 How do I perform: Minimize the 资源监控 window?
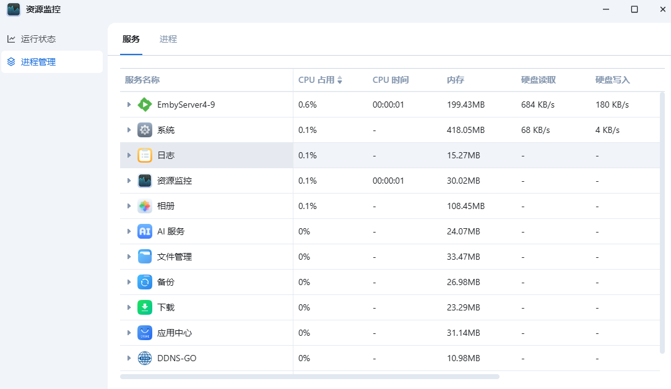(606, 9)
